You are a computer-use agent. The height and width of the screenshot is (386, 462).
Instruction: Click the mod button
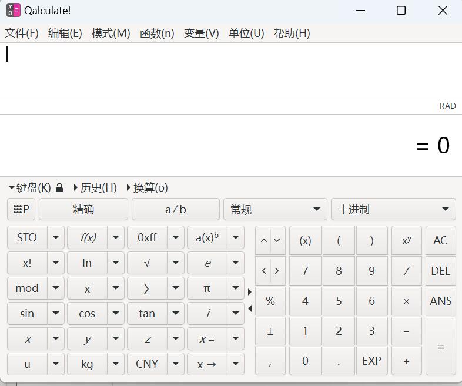(27, 288)
